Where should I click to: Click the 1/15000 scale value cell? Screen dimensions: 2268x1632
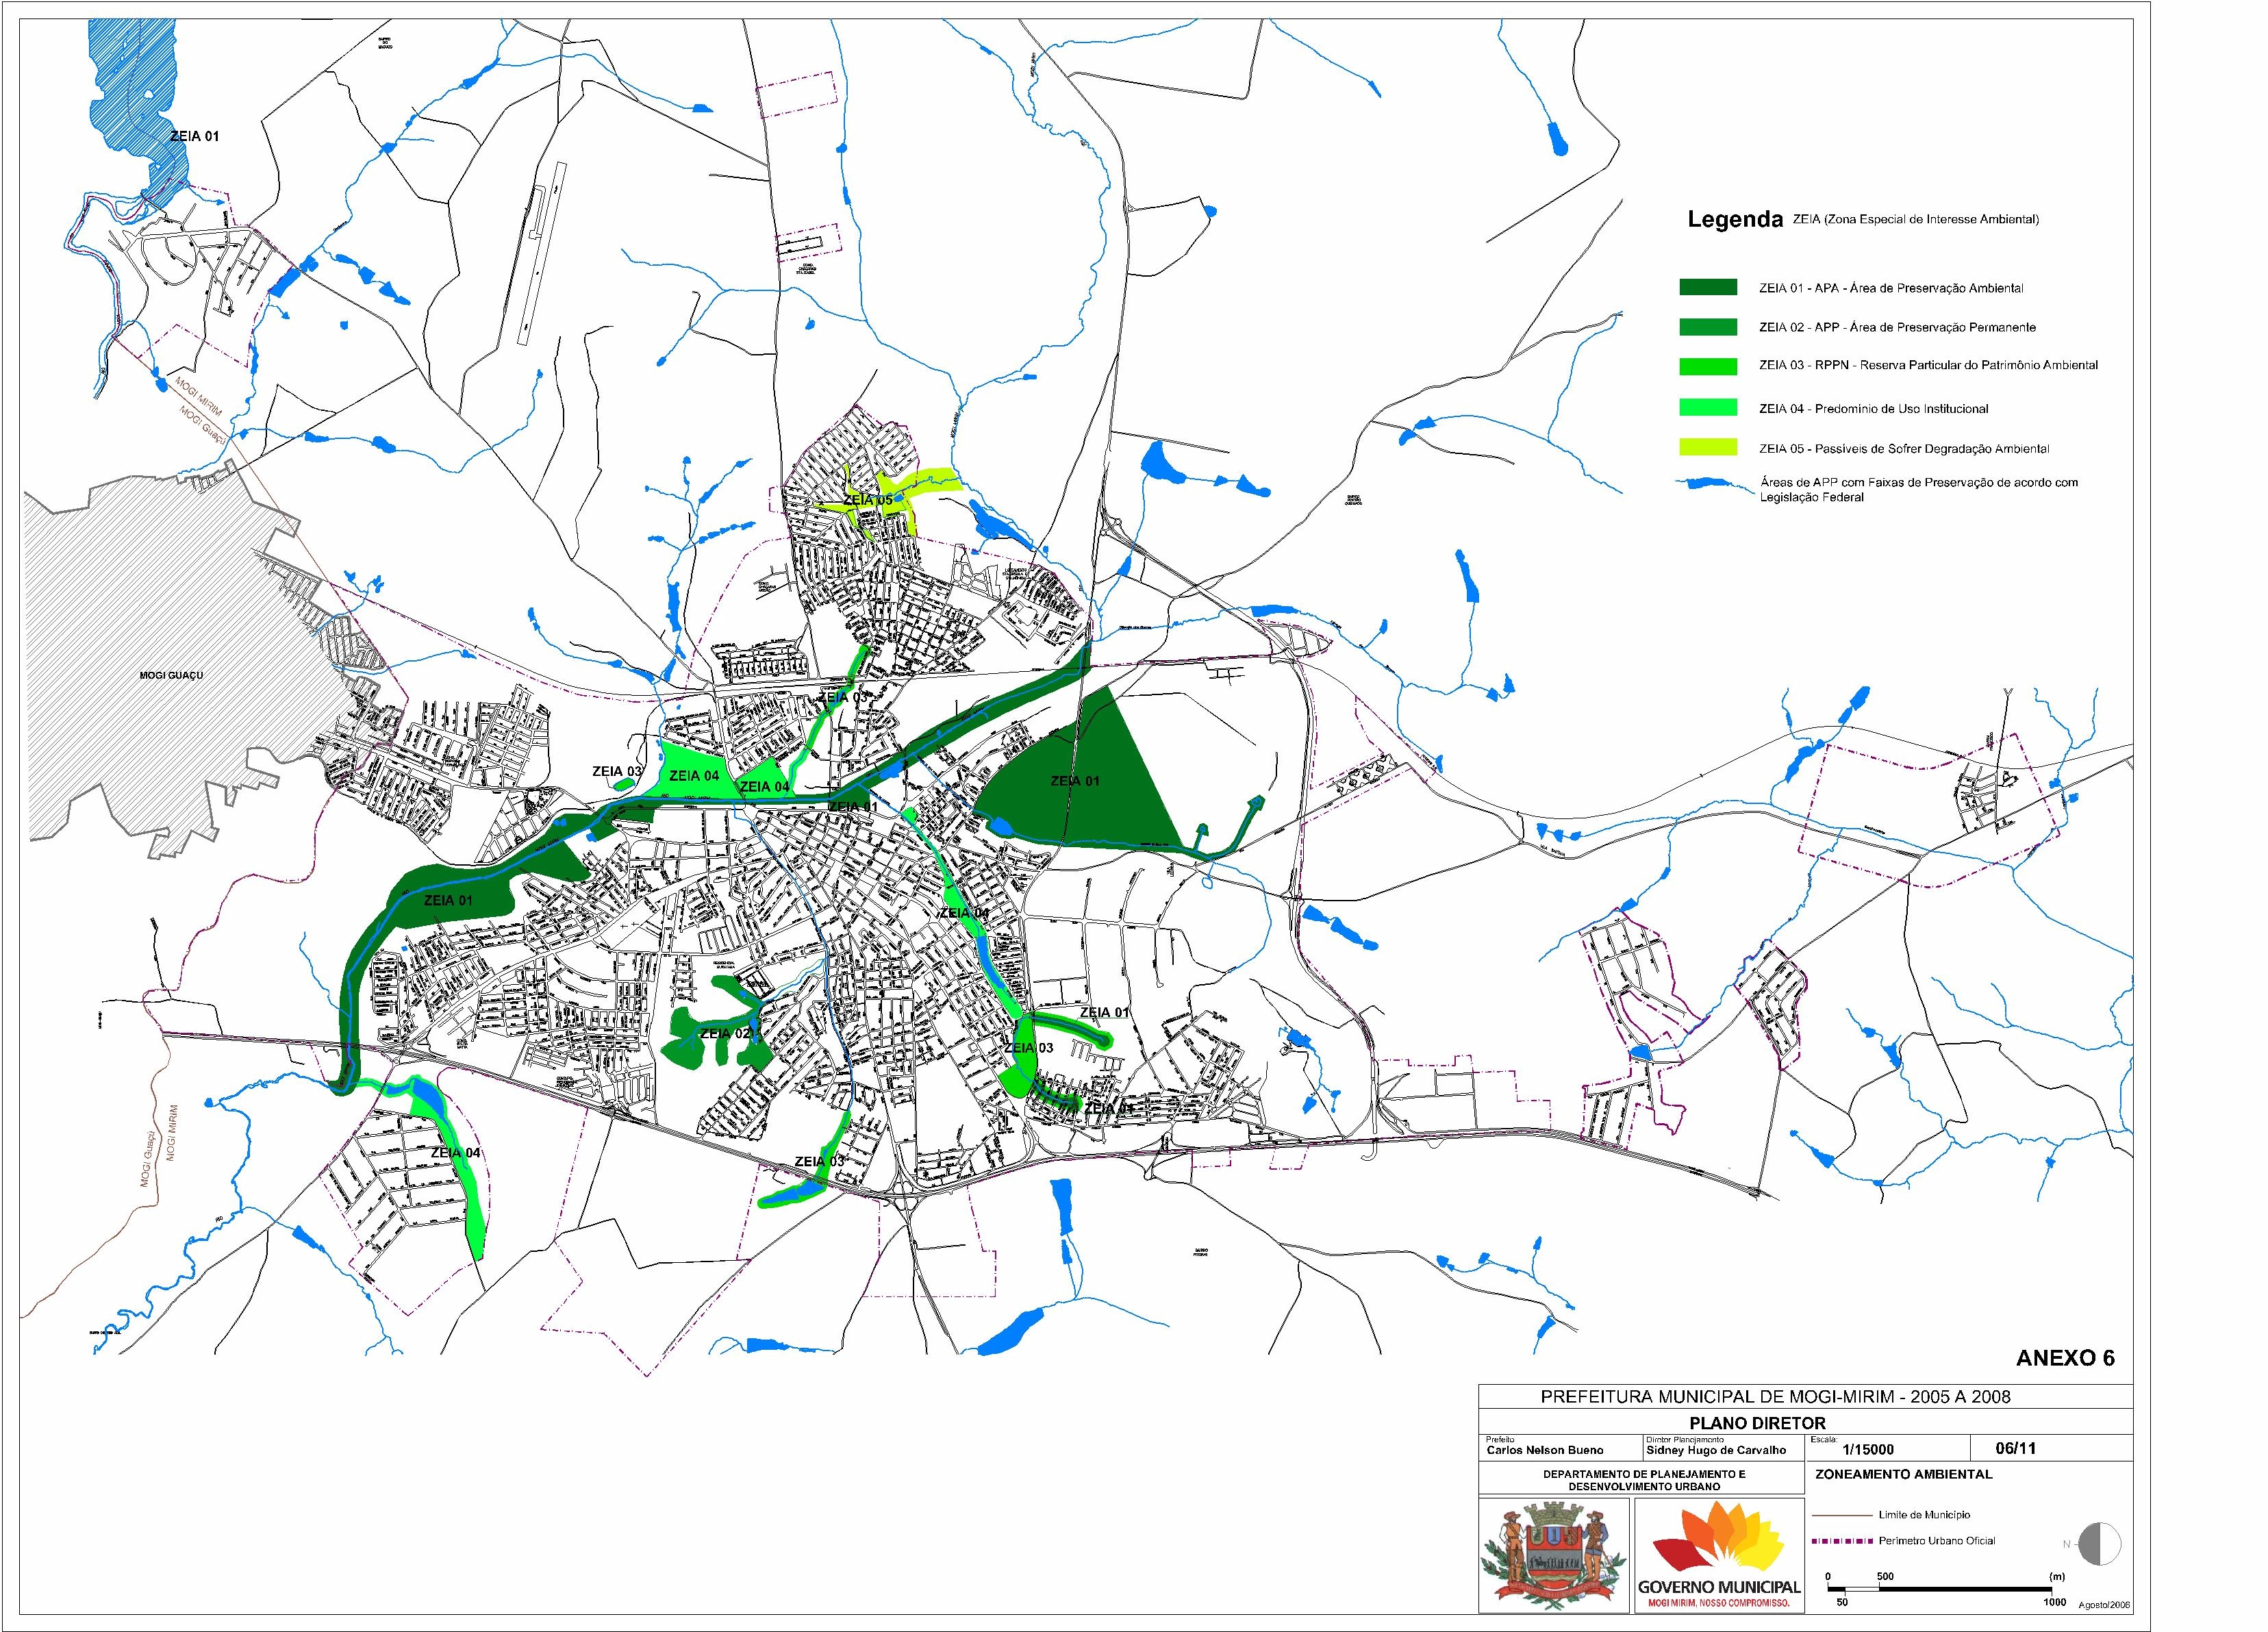pyautogui.click(x=1867, y=1449)
